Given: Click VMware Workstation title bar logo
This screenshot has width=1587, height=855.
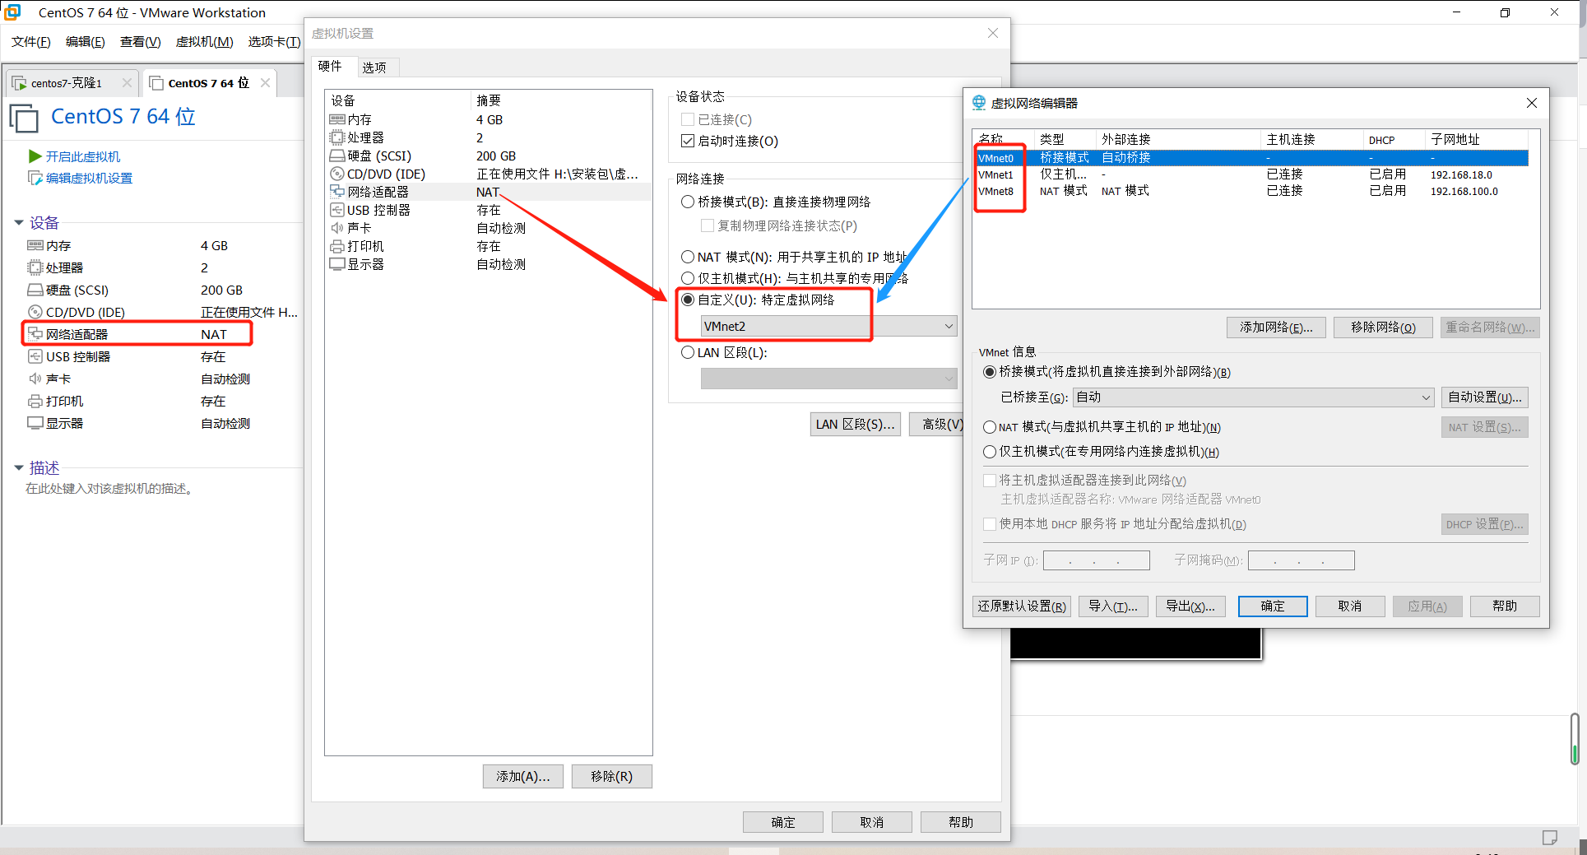Looking at the screenshot, I should [12, 12].
